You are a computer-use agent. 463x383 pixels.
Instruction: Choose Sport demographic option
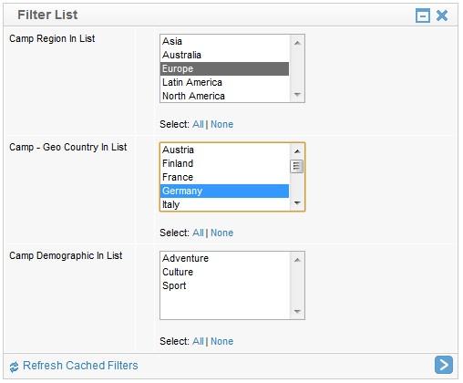pyautogui.click(x=224, y=285)
